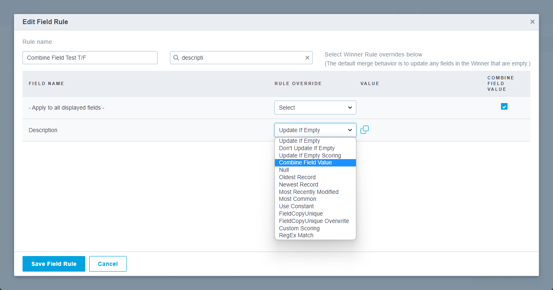The image size is (553, 290).
Task: Choose the Null rule option
Action: coord(283,170)
